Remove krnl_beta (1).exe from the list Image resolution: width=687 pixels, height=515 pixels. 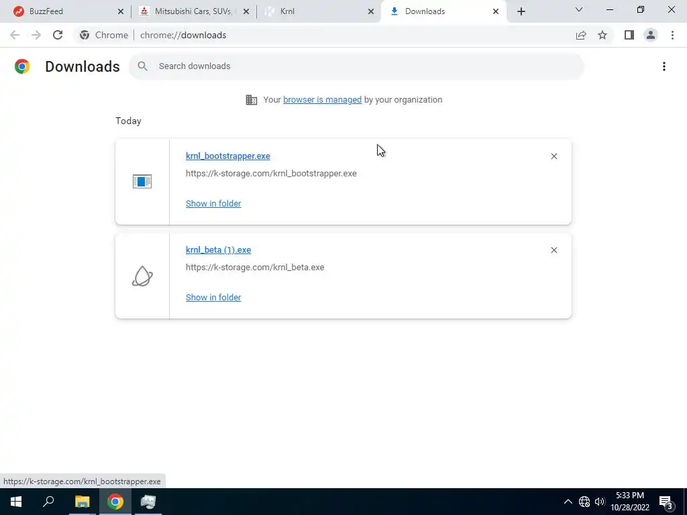tap(553, 250)
